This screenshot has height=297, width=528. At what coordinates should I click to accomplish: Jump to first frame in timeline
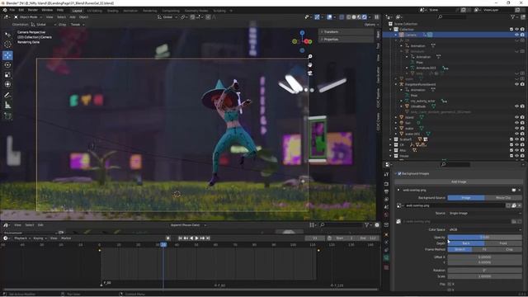click(x=180, y=238)
